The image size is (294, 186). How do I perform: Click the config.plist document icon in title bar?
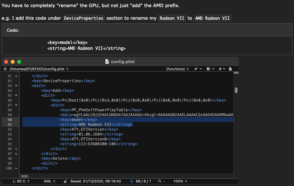coord(107,62)
